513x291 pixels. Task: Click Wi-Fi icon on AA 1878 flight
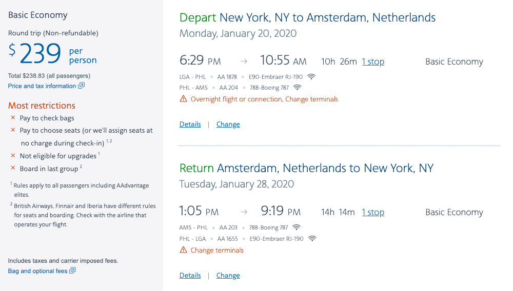point(311,77)
